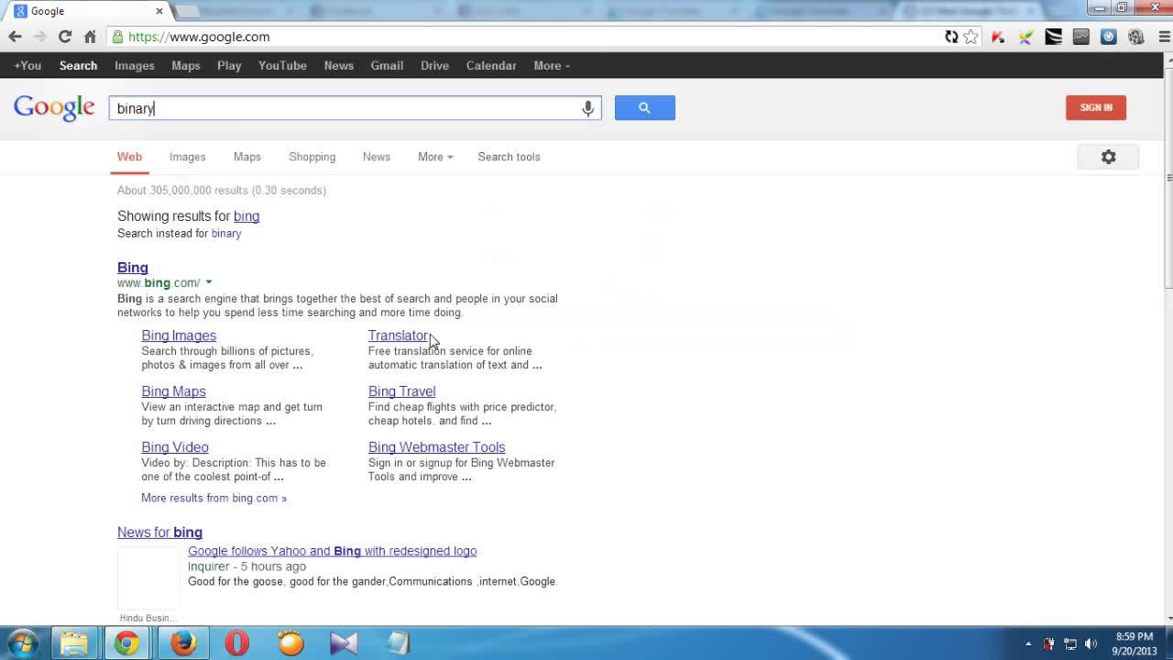Click the address bar URL
This screenshot has width=1173, height=660.
click(x=199, y=37)
